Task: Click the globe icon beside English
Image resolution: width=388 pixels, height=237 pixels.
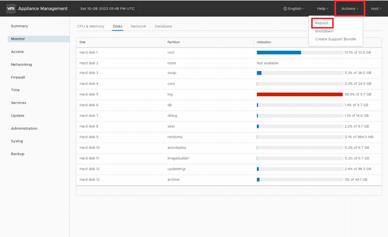Action: pyautogui.click(x=285, y=9)
